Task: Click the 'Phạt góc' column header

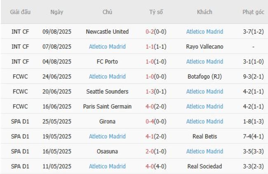Action: tap(253, 12)
